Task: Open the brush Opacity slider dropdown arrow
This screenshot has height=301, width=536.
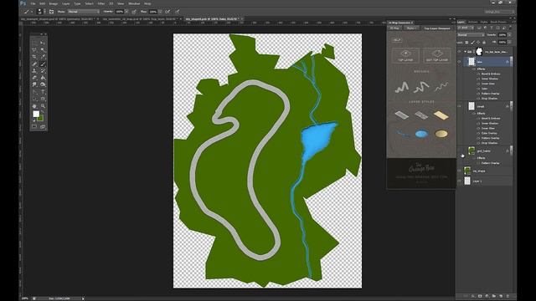Action: tap(126, 12)
